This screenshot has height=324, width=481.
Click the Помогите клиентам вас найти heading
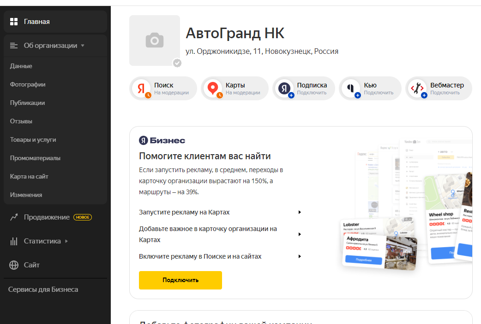click(204, 156)
